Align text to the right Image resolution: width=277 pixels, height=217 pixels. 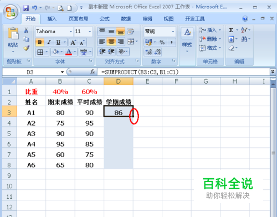[x=121, y=42]
